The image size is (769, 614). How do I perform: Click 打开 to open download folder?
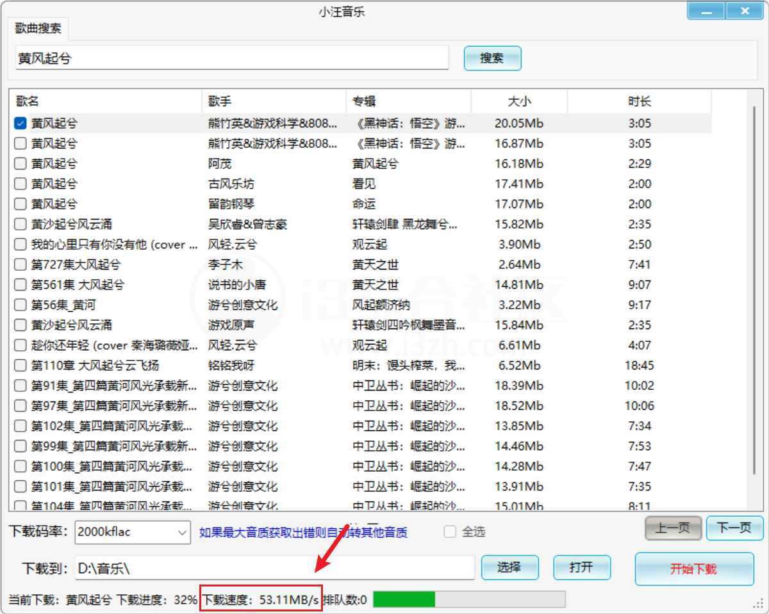click(x=582, y=567)
